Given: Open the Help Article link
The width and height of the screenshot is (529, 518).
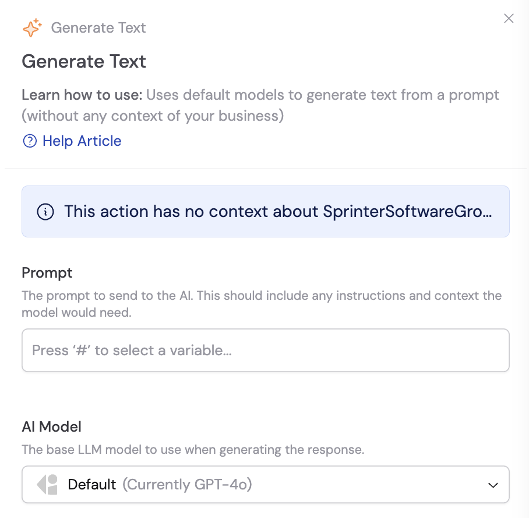Looking at the screenshot, I should [x=82, y=141].
